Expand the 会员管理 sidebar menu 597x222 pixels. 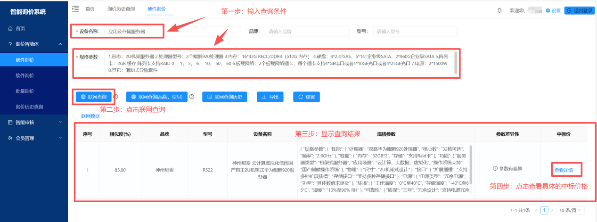click(x=60, y=138)
